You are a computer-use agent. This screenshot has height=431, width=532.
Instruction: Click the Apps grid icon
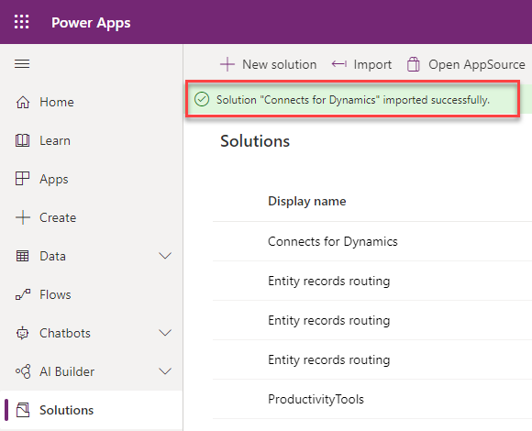[23, 179]
